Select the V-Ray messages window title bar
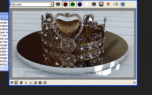This screenshot has width=152, height=95. pyautogui.click(x=4, y=16)
